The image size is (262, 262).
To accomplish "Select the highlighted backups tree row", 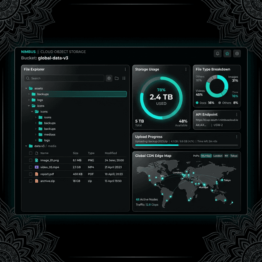I will pyautogui.click(x=77, y=94).
